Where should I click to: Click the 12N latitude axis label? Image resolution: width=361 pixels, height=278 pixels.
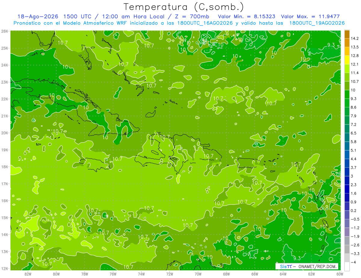tap(5, 268)
